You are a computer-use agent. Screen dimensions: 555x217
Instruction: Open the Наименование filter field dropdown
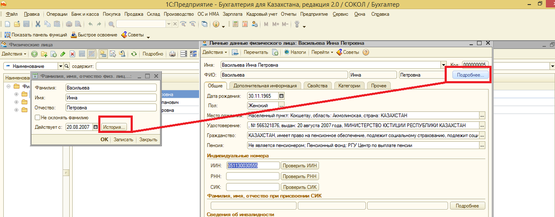(61, 66)
